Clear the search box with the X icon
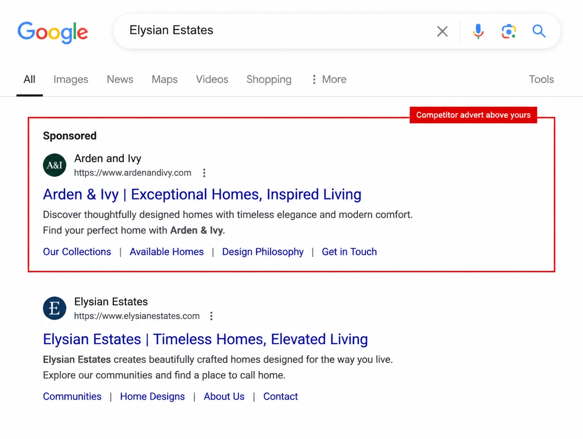This screenshot has height=439, width=583. (x=442, y=31)
